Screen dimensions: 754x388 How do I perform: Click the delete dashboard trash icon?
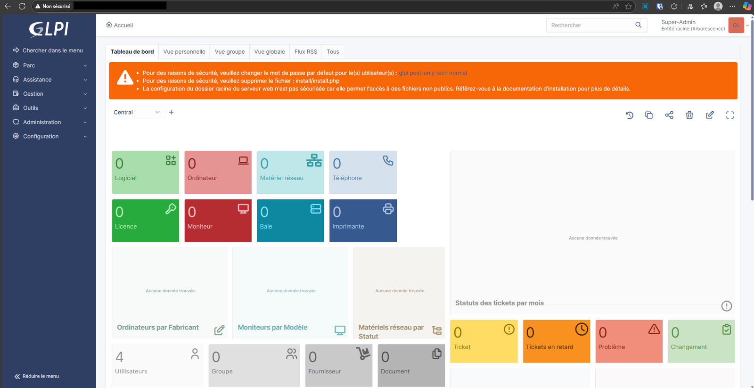[x=689, y=115]
